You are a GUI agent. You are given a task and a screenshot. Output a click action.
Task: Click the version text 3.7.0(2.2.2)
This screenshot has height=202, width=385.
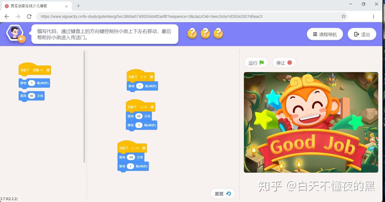click(x=9, y=199)
